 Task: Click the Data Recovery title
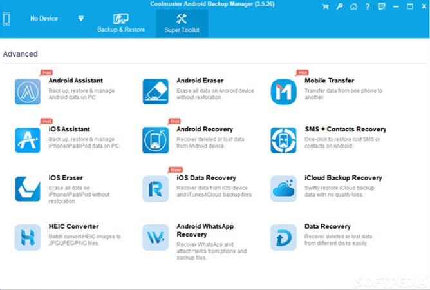click(328, 227)
